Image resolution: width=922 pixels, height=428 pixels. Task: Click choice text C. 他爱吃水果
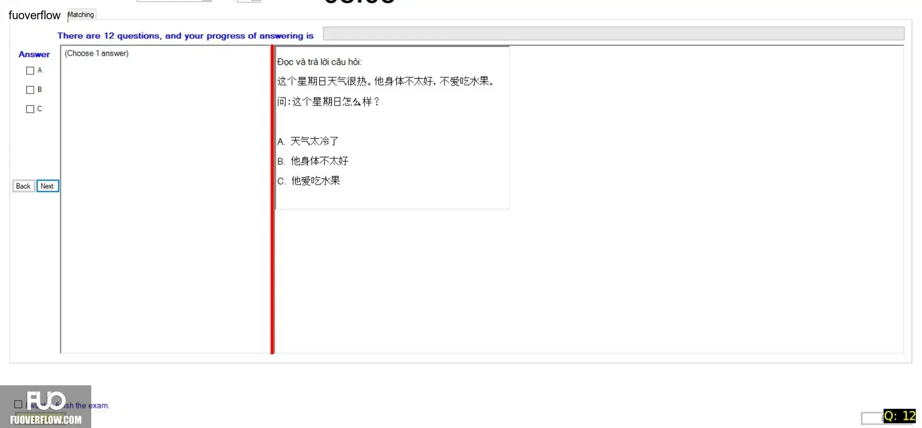[309, 181]
